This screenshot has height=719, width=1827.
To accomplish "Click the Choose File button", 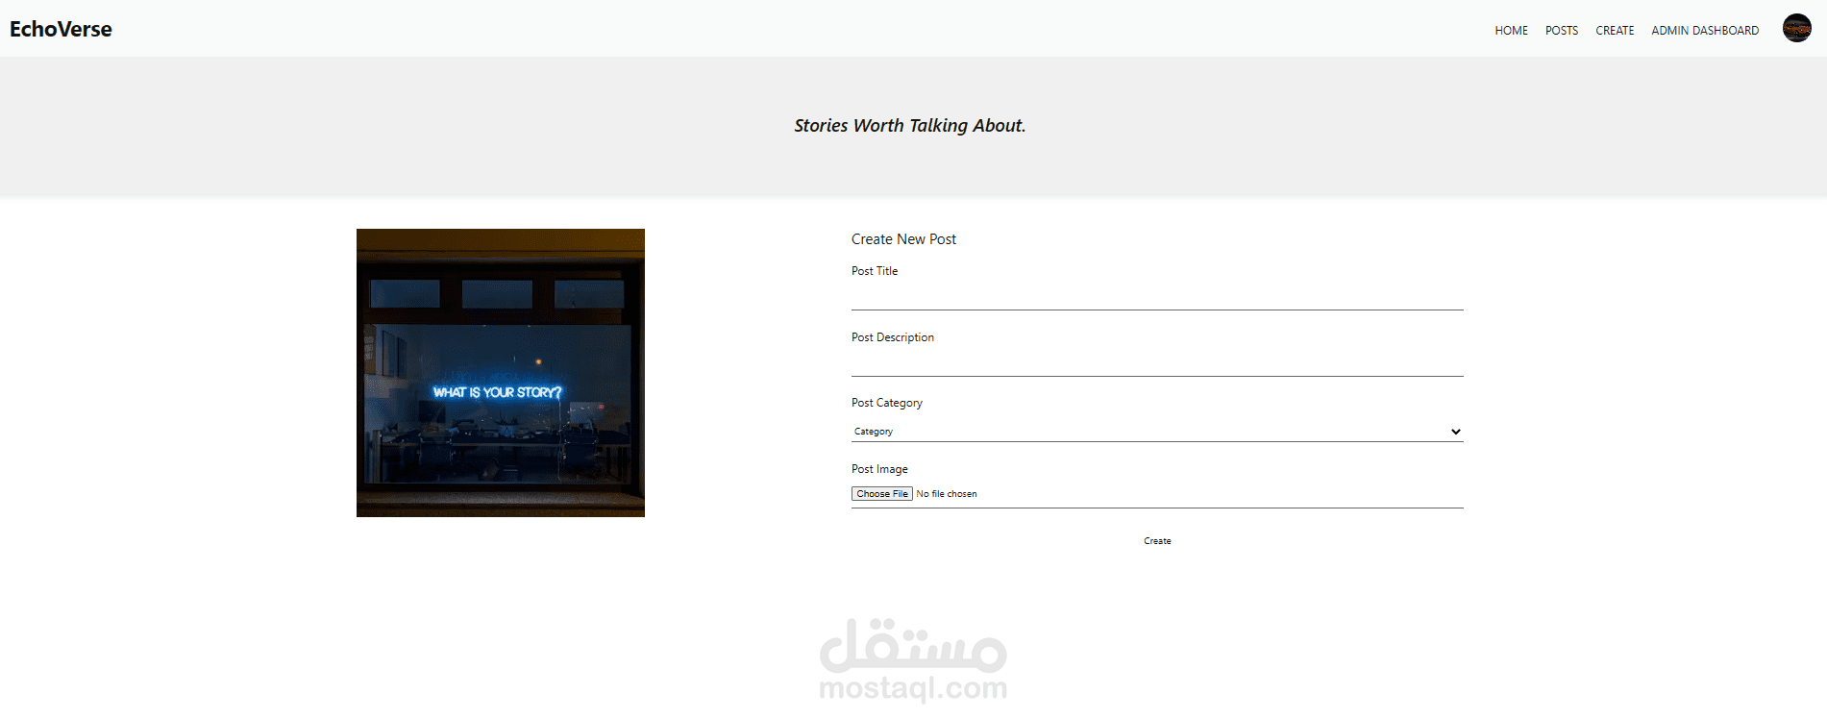I will click(x=881, y=494).
